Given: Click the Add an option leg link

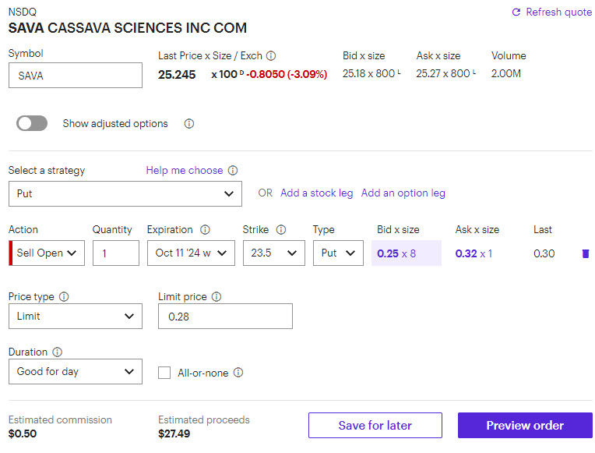Looking at the screenshot, I should pos(403,193).
